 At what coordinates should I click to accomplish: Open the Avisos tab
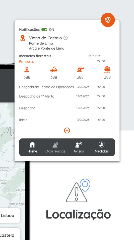79,147
